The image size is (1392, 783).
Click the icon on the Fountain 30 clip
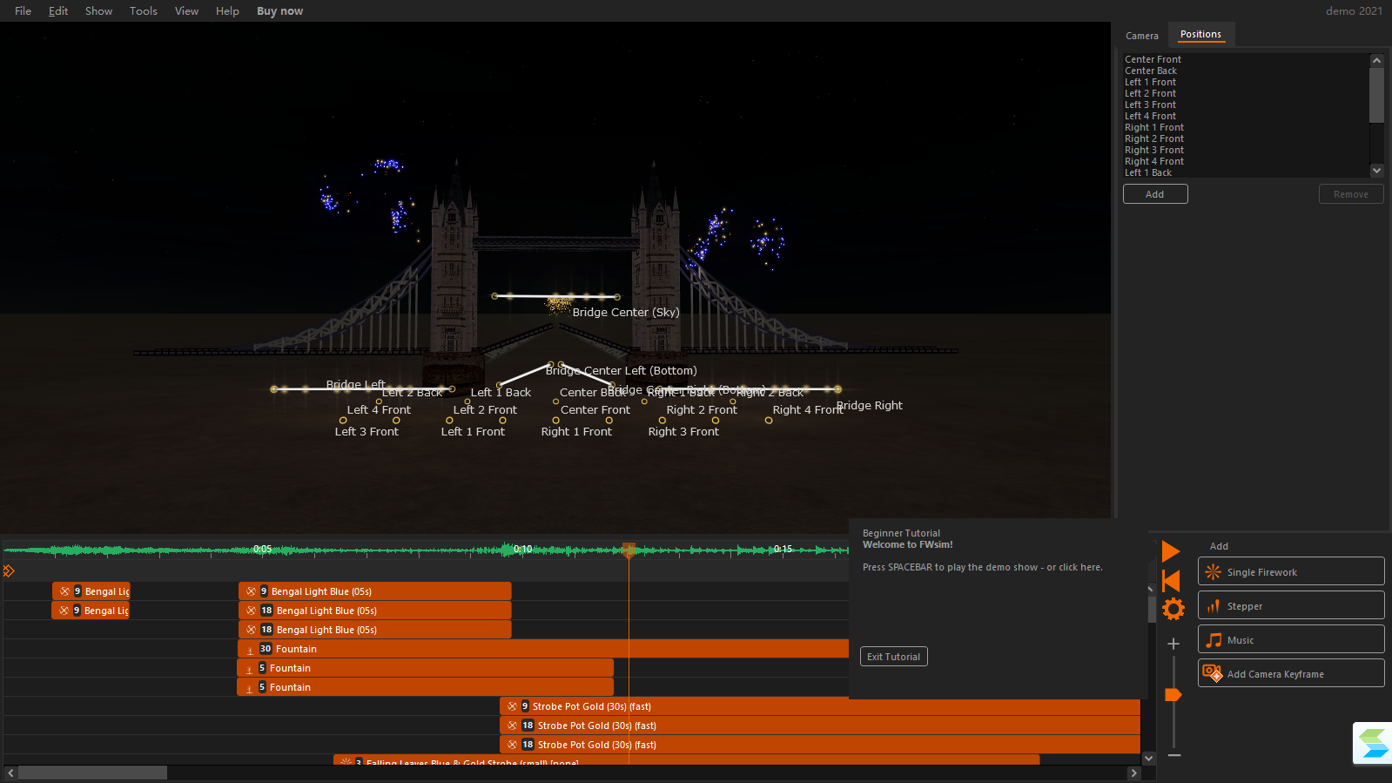point(250,650)
